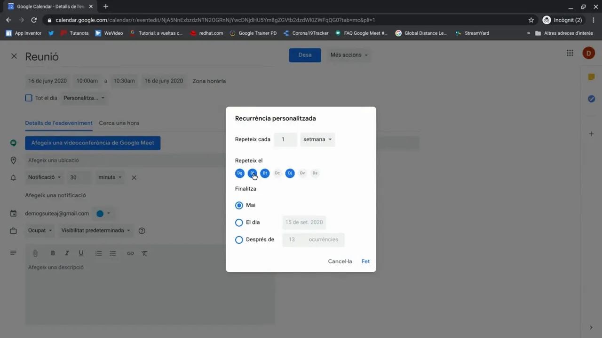Click the 'Fet' button in dialog
Screen dimensions: 602x338
pyautogui.click(x=365, y=261)
